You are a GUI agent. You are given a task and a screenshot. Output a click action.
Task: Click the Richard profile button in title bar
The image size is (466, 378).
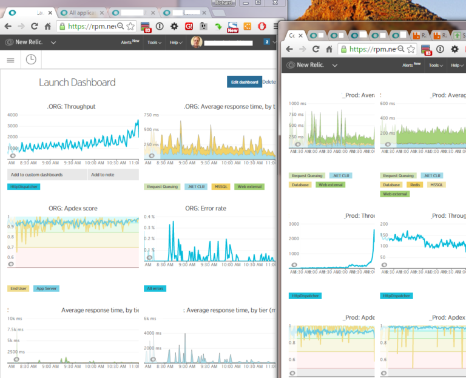click(223, 3)
